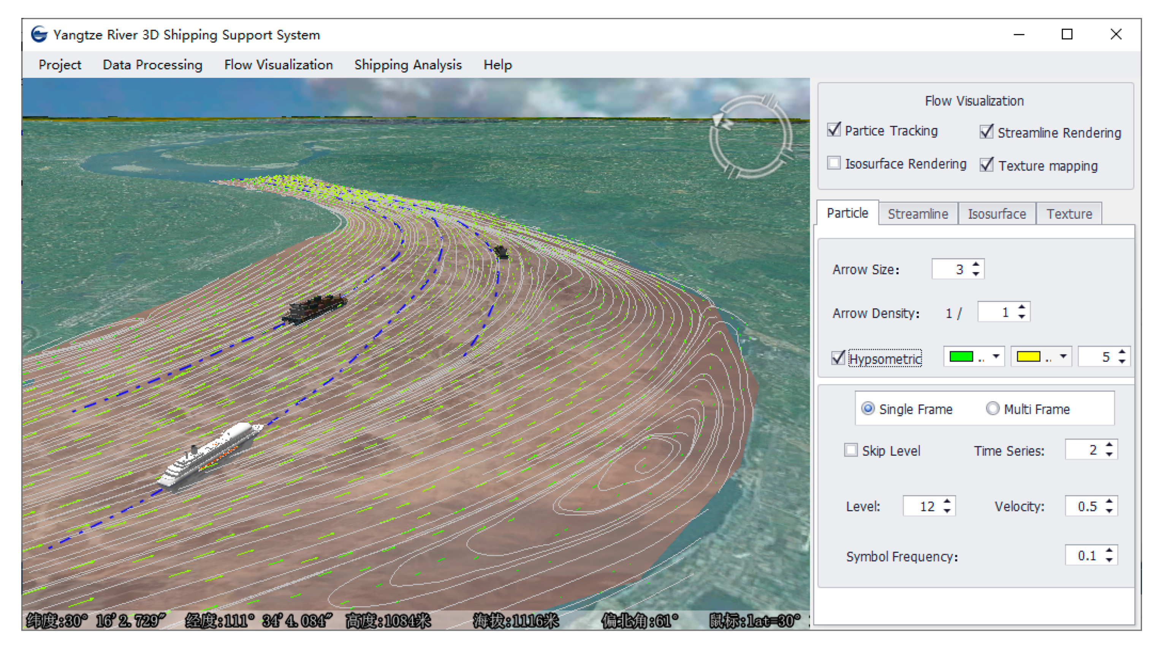Uncheck the Partice Tracking checkbox
Image resolution: width=1156 pixels, height=647 pixels.
point(834,130)
